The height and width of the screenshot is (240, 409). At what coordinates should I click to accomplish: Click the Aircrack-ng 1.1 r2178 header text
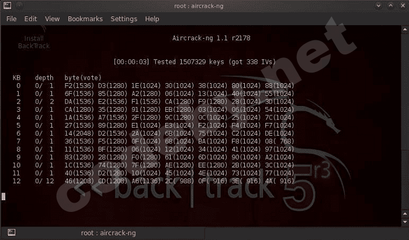[x=212, y=38]
